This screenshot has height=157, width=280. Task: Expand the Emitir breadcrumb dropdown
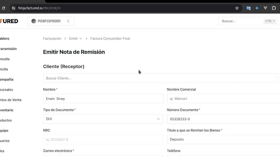(75, 39)
